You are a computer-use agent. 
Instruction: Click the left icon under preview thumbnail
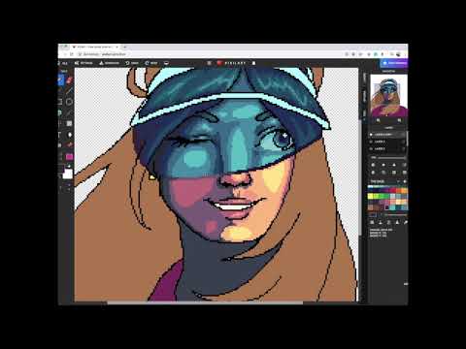point(378,120)
